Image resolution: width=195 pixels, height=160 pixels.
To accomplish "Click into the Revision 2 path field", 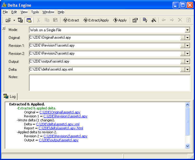I will 105,54.
